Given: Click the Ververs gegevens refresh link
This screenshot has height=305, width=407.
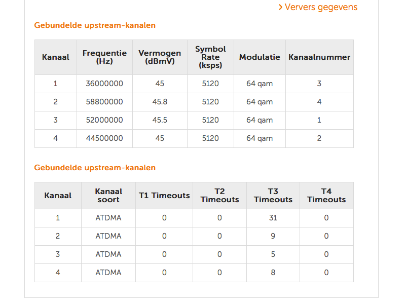Looking at the screenshot, I should 318,7.
